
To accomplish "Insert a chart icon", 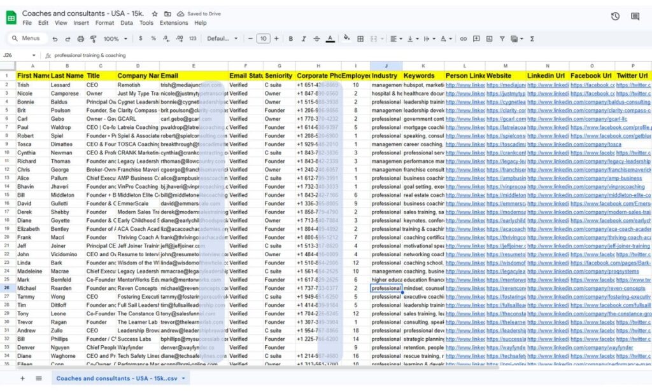I will point(489,39).
